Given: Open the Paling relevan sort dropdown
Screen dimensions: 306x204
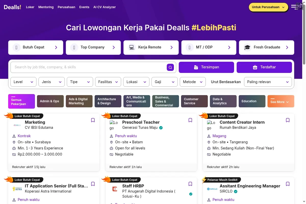Looking at the screenshot, I should click(x=268, y=82).
